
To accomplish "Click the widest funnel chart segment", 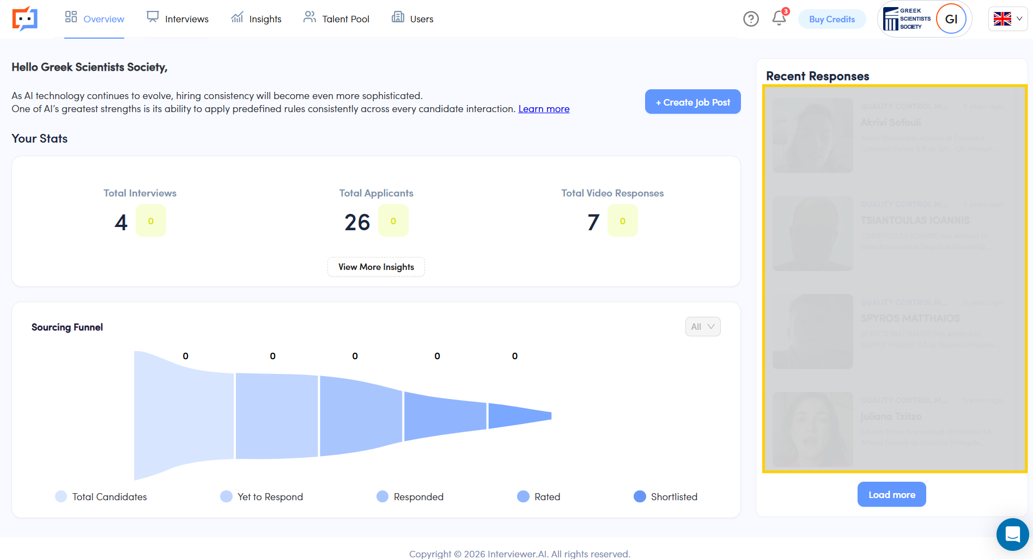I will coord(184,415).
